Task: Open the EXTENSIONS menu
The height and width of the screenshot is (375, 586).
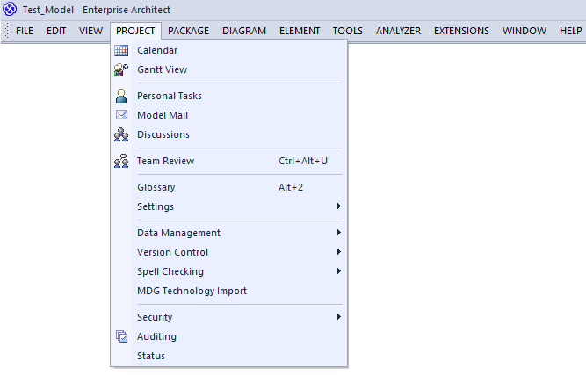Action: [461, 31]
